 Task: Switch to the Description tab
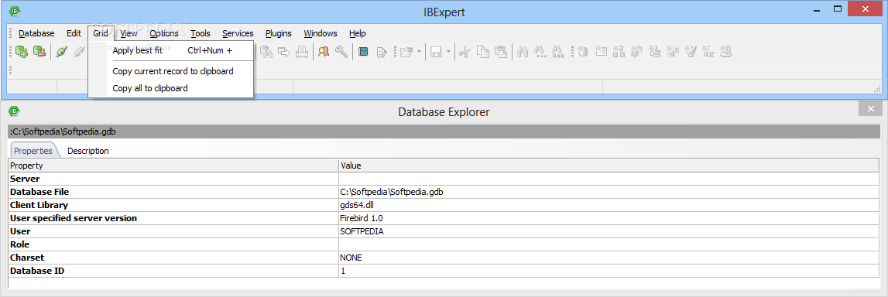[87, 151]
